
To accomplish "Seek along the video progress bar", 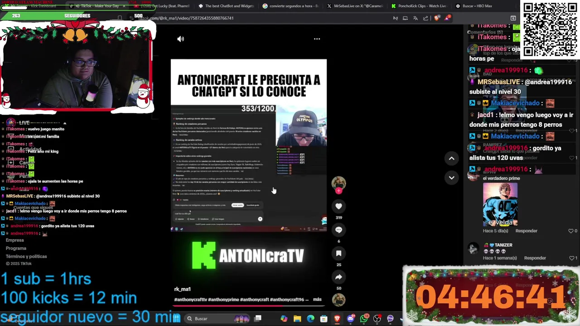I will click(x=248, y=306).
